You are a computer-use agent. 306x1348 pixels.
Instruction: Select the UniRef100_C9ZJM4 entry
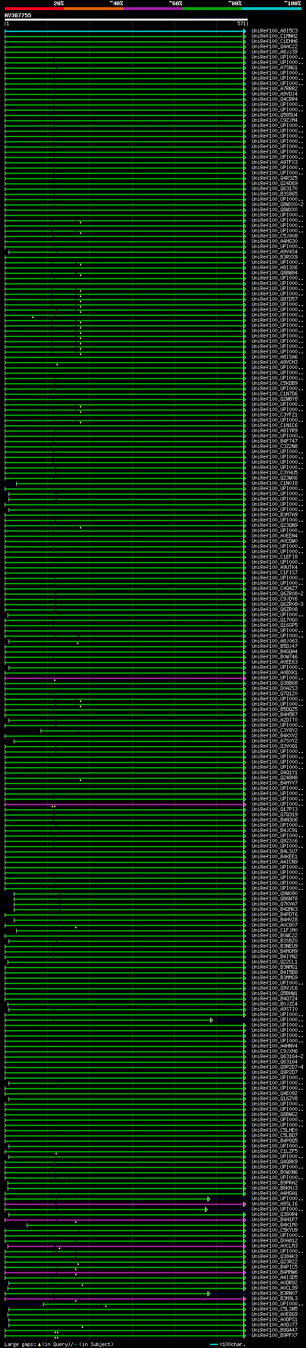tap(274, 121)
